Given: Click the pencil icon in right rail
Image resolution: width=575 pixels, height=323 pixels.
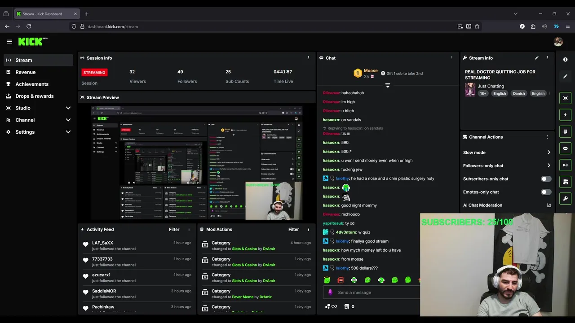Looking at the screenshot, I should (x=565, y=76).
